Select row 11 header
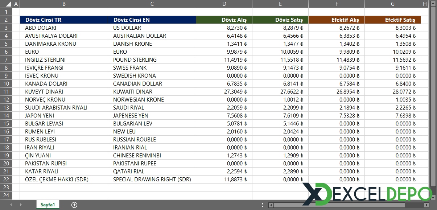Viewport: 437px width, 210px height. [x=6, y=92]
